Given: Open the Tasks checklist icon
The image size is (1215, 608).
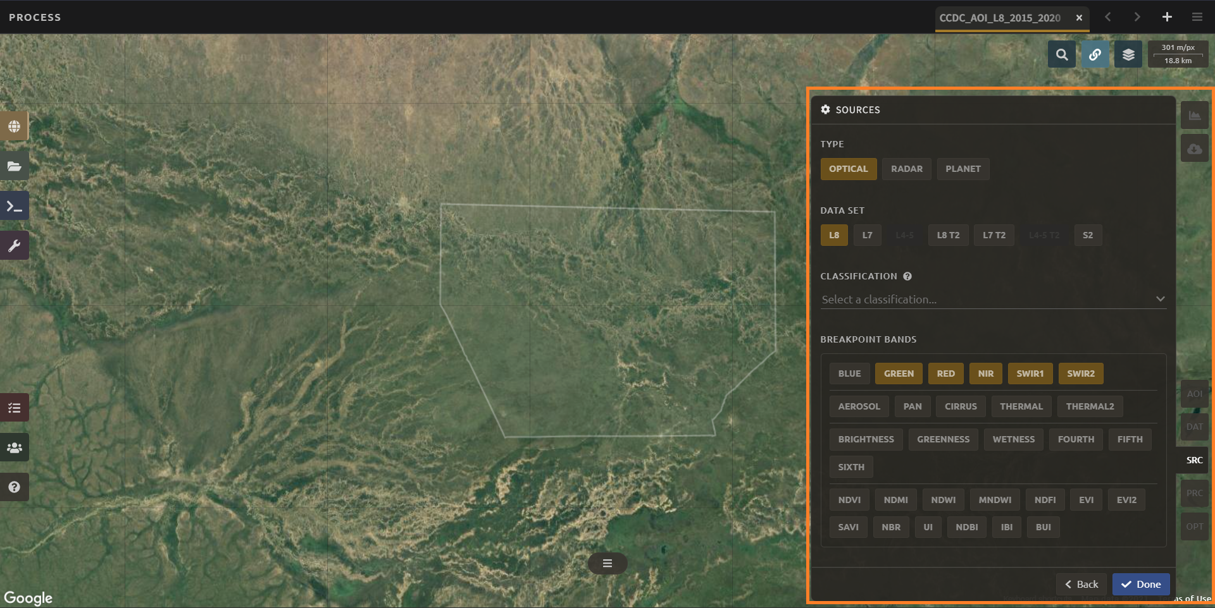Looking at the screenshot, I should click(x=14, y=408).
